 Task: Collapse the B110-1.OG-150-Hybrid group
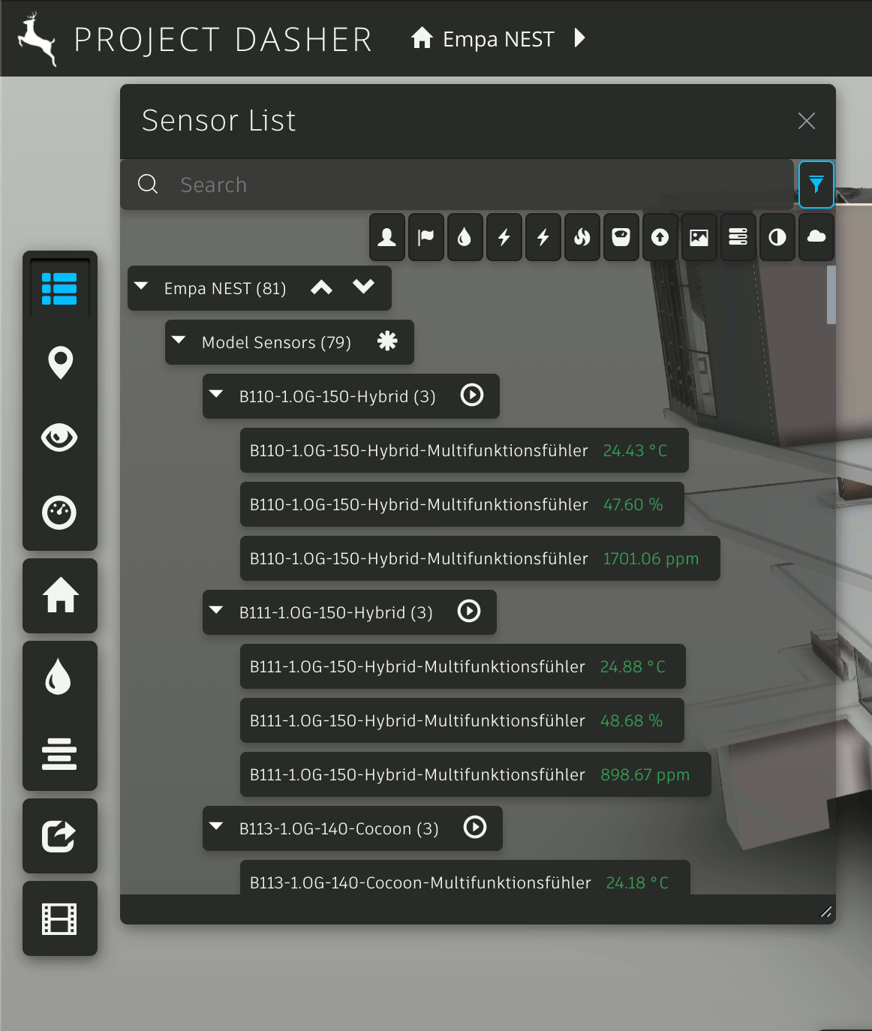pos(217,395)
